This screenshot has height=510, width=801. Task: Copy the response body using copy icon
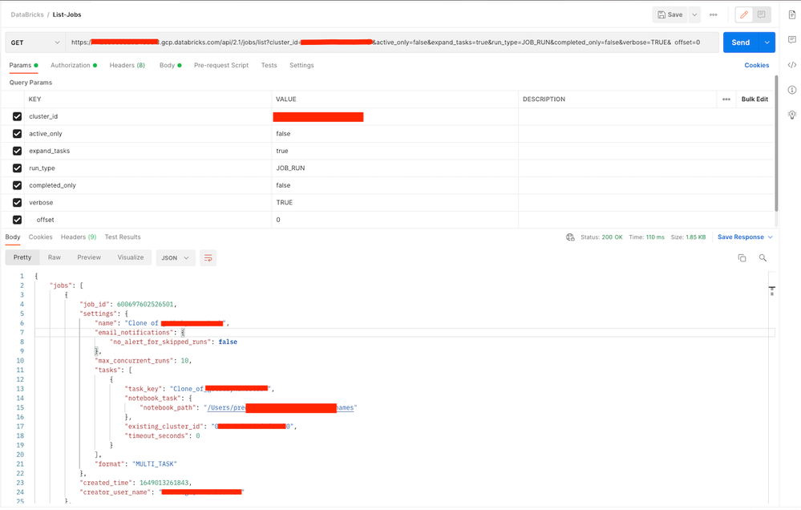(x=742, y=257)
